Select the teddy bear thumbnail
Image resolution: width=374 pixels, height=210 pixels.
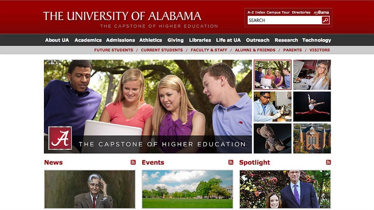(273, 138)
